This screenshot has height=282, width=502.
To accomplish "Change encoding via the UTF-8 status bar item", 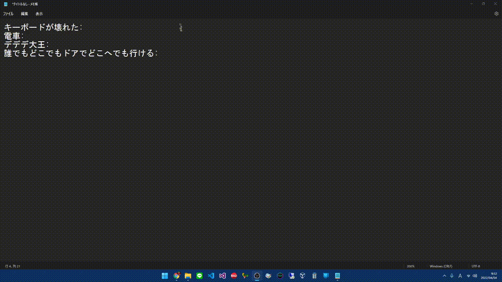I will pos(475,266).
